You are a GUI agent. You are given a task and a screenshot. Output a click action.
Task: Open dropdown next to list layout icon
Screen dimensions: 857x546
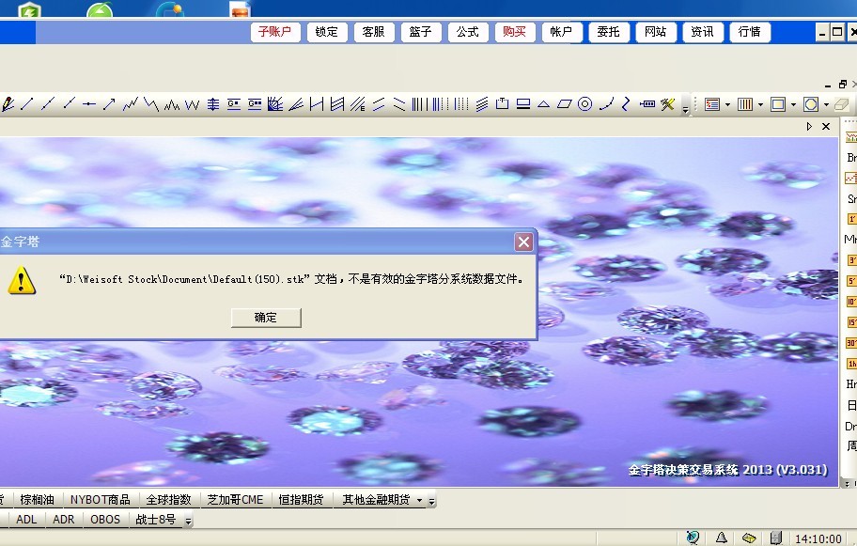click(727, 104)
